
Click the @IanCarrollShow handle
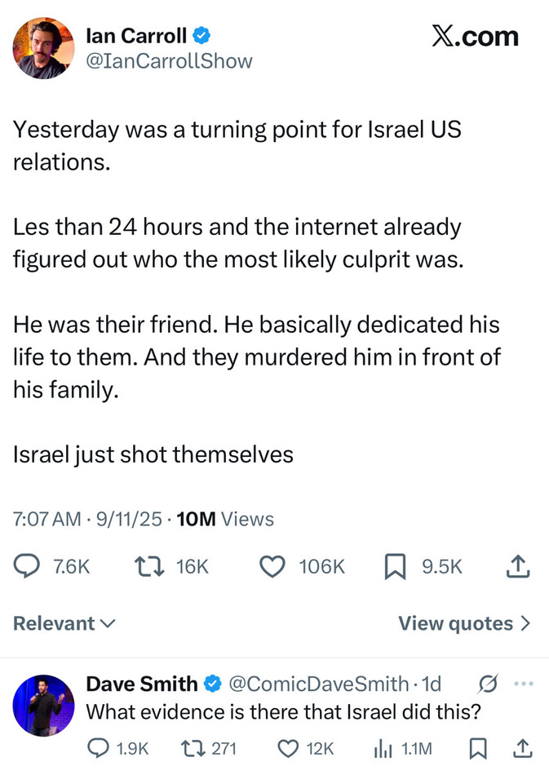(169, 61)
